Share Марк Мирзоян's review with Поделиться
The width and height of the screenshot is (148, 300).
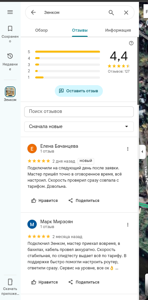[84, 282]
